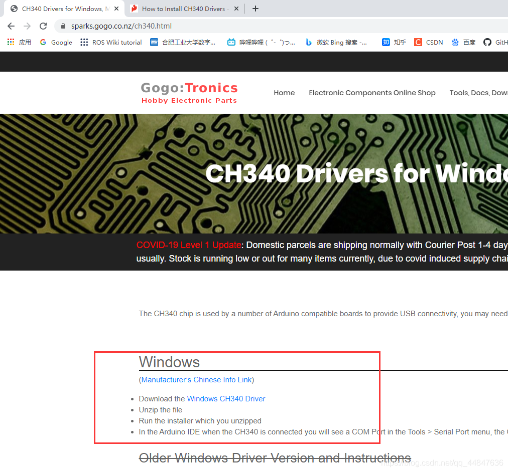Viewport: 508px width, 472px height.
Task: Click the Gogo:Tronics site logo
Action: click(189, 93)
